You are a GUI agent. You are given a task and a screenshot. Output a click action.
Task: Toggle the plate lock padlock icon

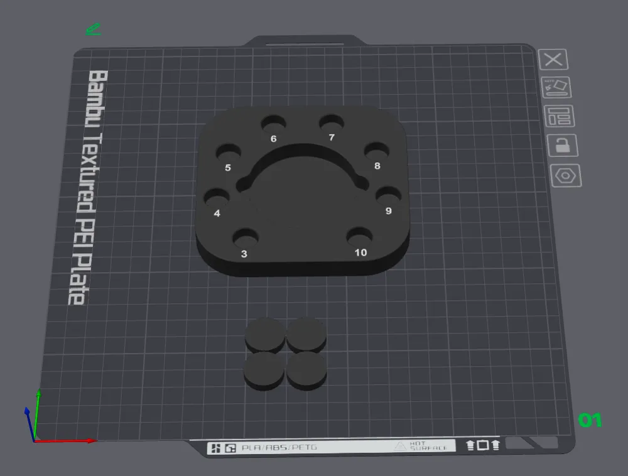point(562,145)
